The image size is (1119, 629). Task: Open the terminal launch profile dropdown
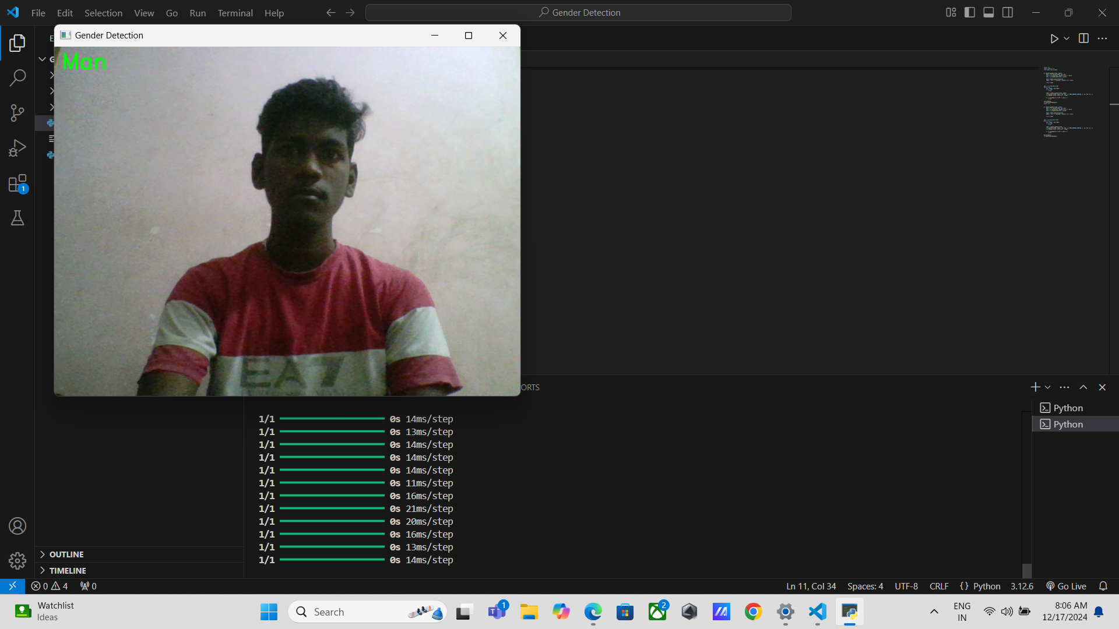[x=1048, y=387]
